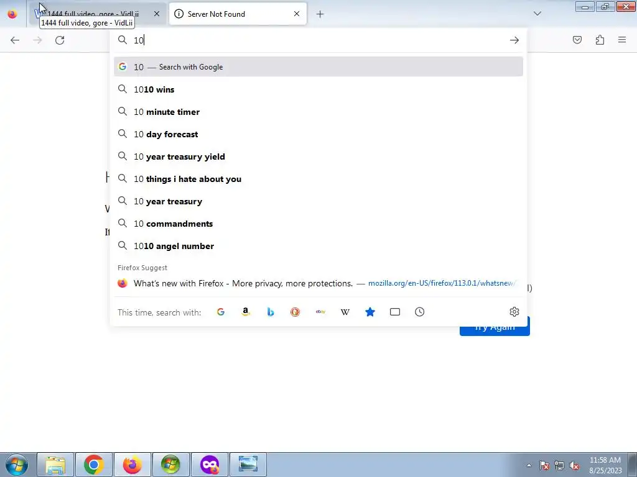Select '10 — Search with Google' suggestion
Viewport: 637px width, 477px height.
(x=318, y=67)
